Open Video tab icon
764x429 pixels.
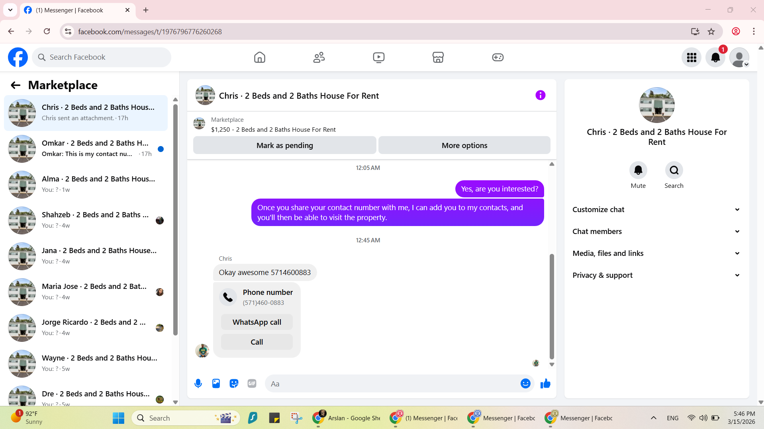[379, 57]
